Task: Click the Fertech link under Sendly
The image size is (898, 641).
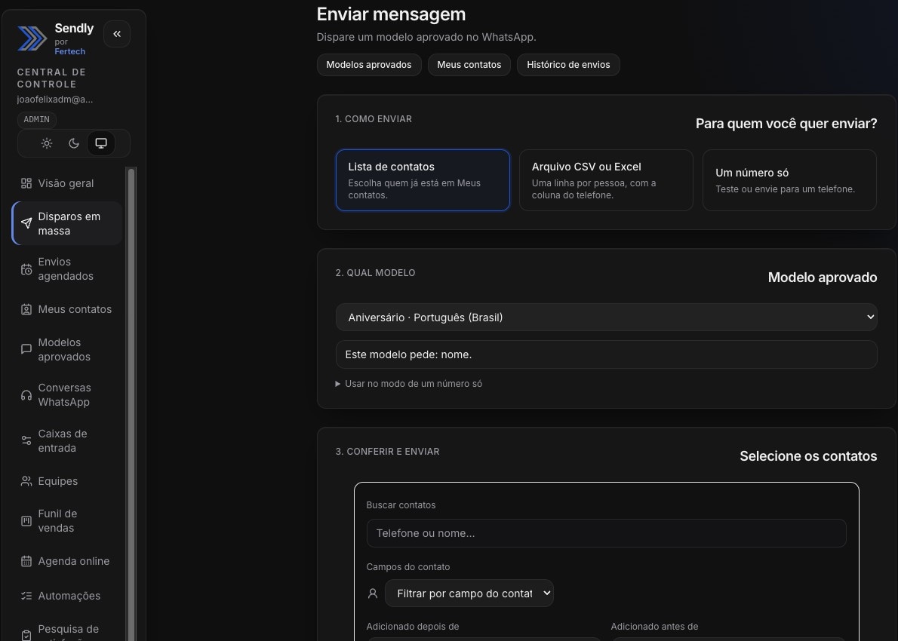Action: (x=70, y=51)
